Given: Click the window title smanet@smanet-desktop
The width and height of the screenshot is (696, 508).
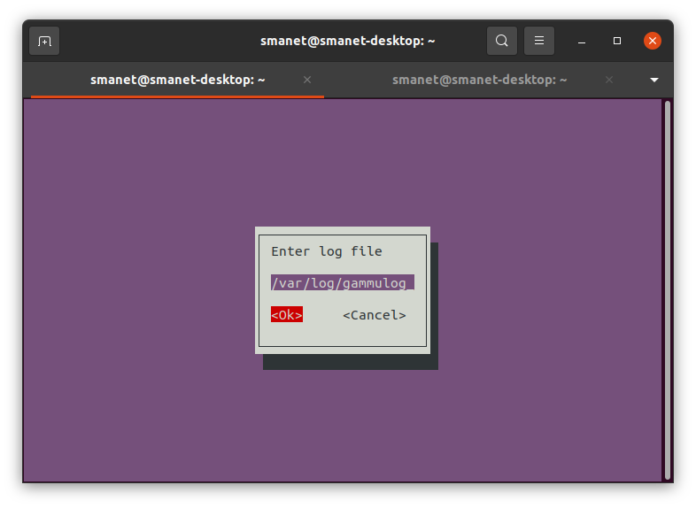Looking at the screenshot, I should pyautogui.click(x=347, y=41).
